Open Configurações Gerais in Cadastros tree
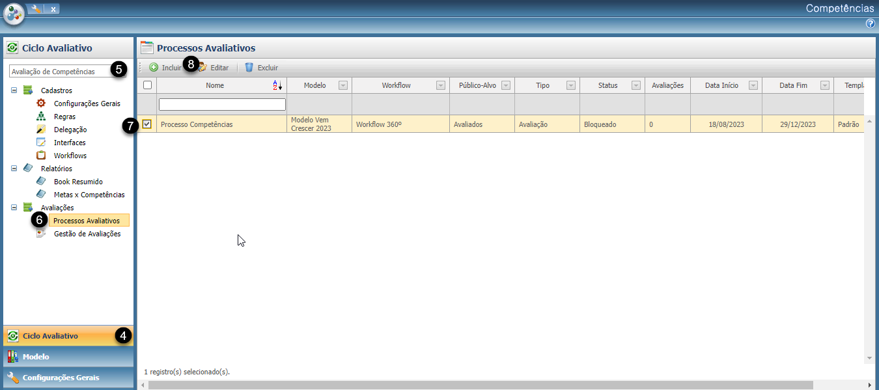 click(87, 104)
